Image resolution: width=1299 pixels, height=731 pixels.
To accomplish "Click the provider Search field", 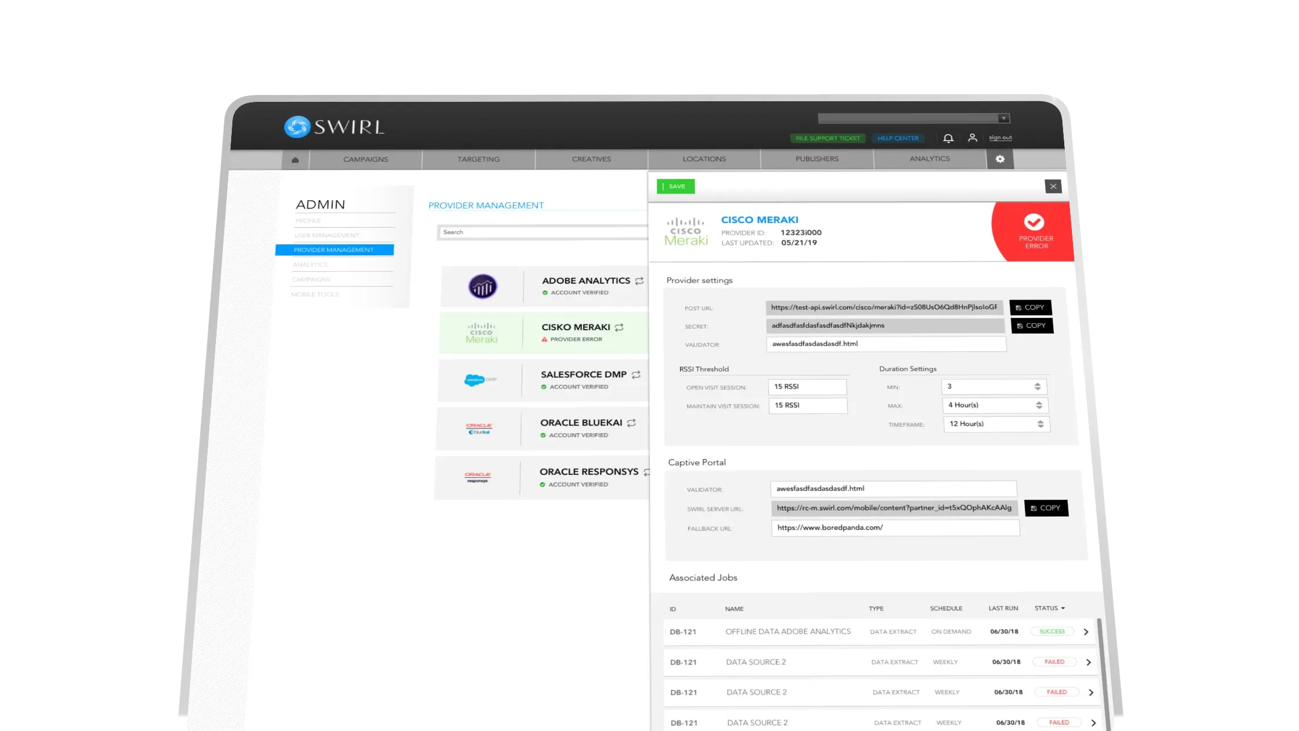I will pyautogui.click(x=542, y=232).
